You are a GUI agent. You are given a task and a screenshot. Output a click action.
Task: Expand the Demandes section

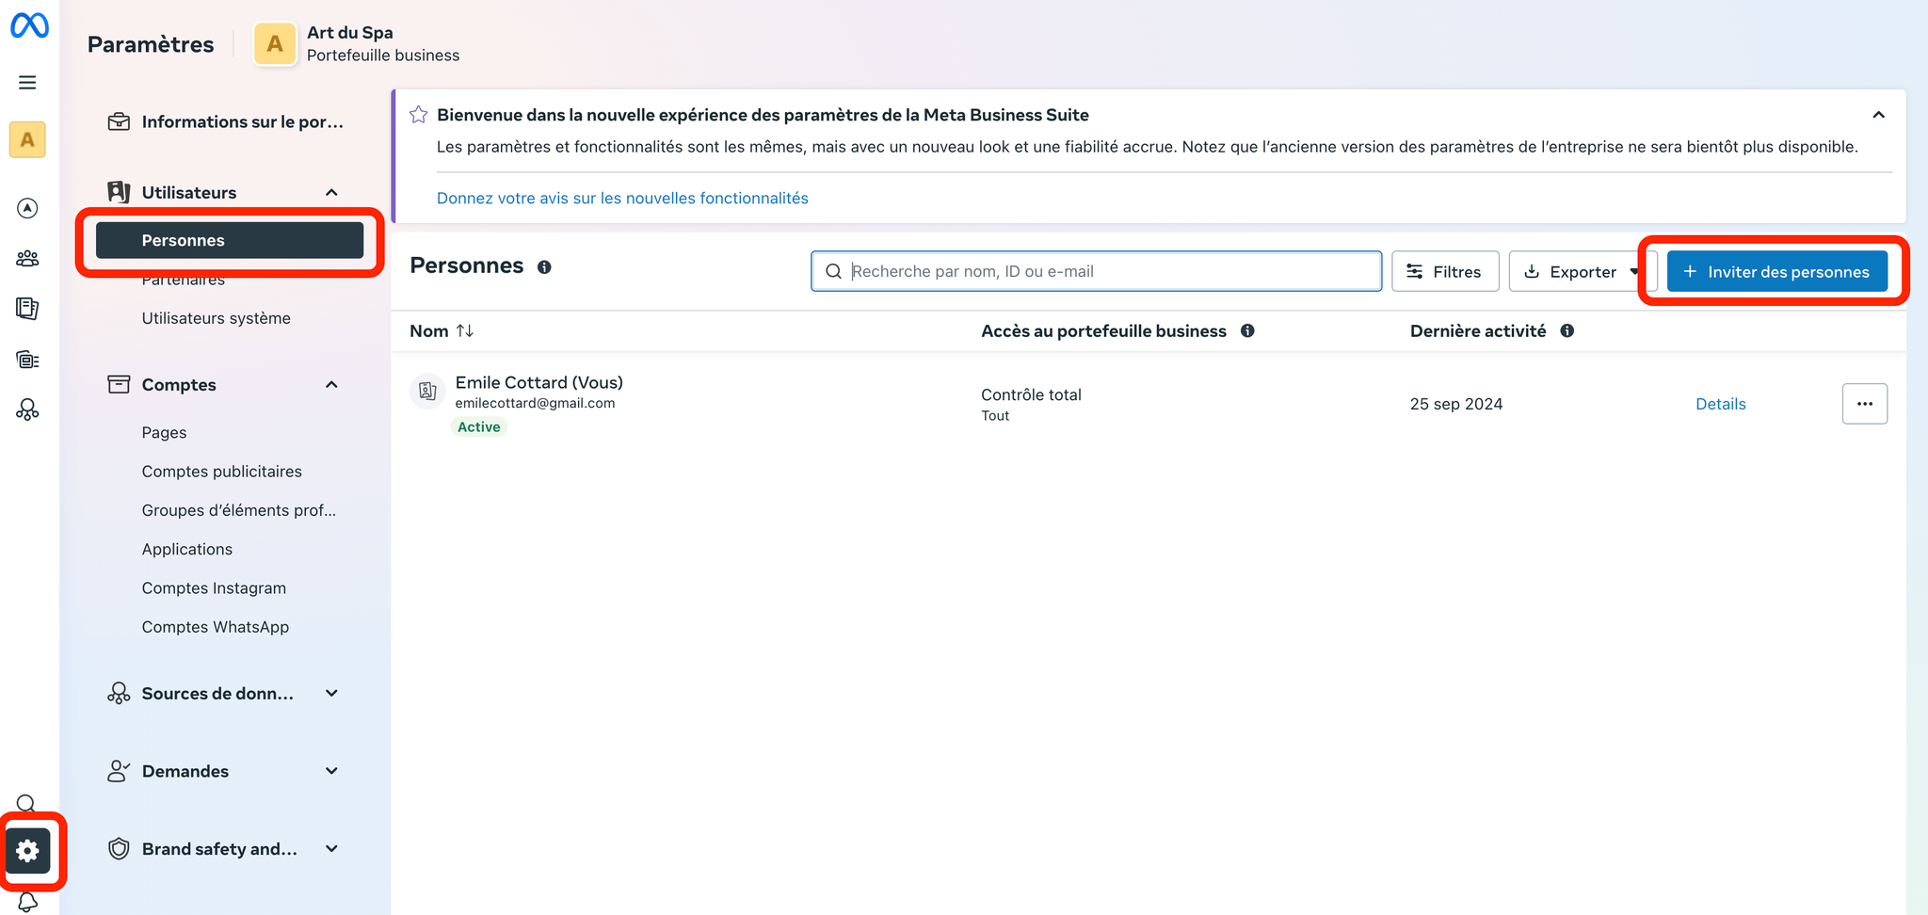tap(331, 771)
